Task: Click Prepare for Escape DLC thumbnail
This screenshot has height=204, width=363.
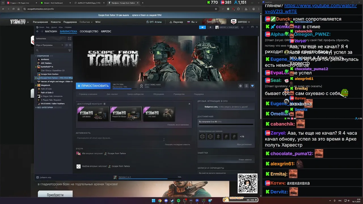Action: [126, 114]
